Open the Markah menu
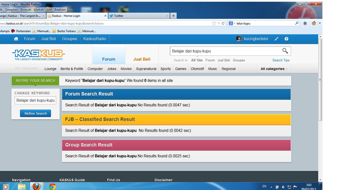The width and height of the screenshot is (338, 190). click(x=39, y=9)
